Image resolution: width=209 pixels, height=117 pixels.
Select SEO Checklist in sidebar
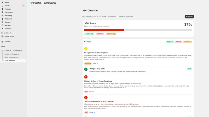[13, 61]
